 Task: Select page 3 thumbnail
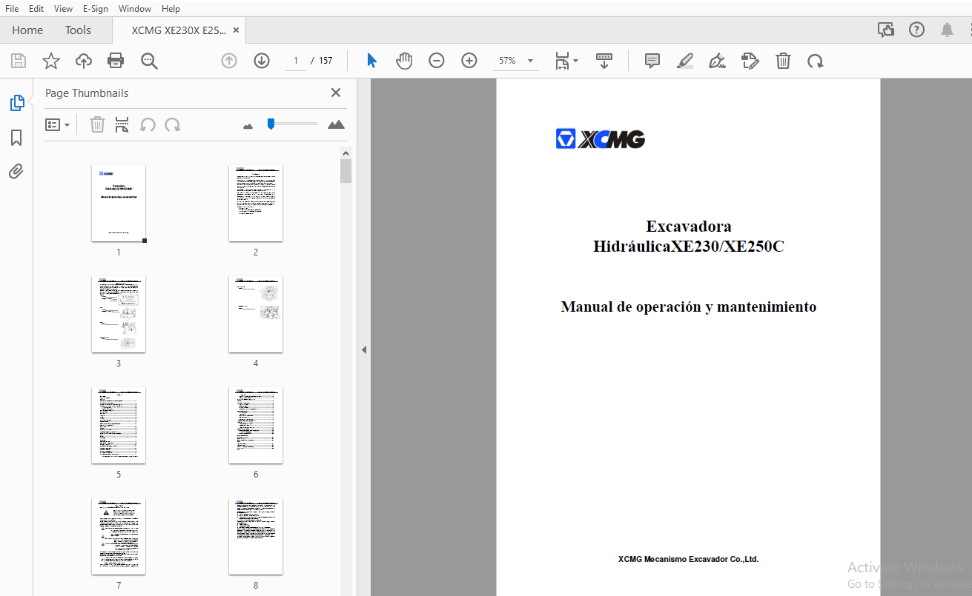119,314
